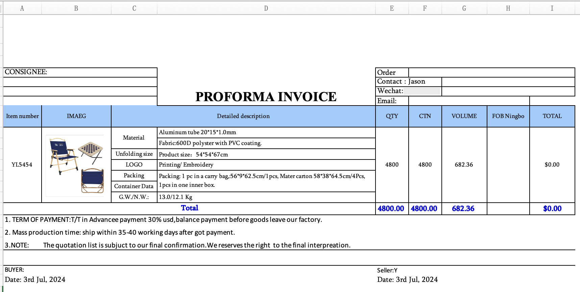
Task: Select column I header
Action: 552,8
